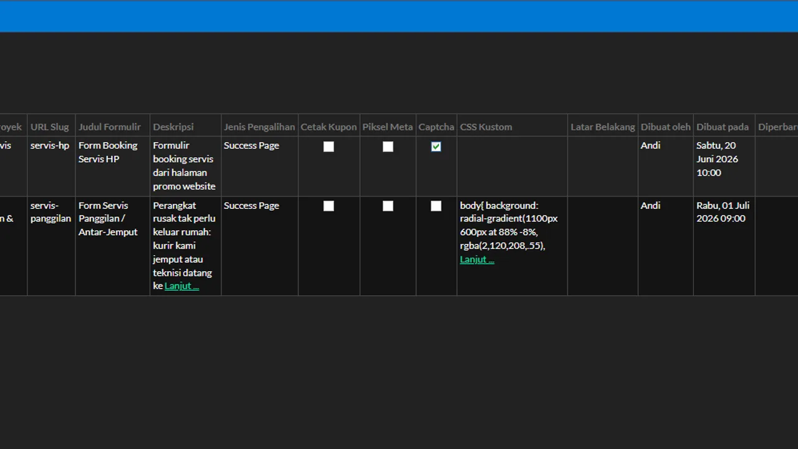Uncheck Captcha checkbox in servis-hp row

coord(436,147)
